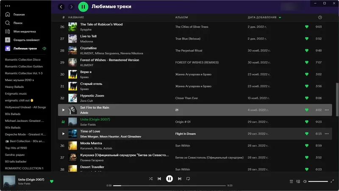Open the Romantic Collection Disco playlist

pyautogui.click(x=23, y=59)
